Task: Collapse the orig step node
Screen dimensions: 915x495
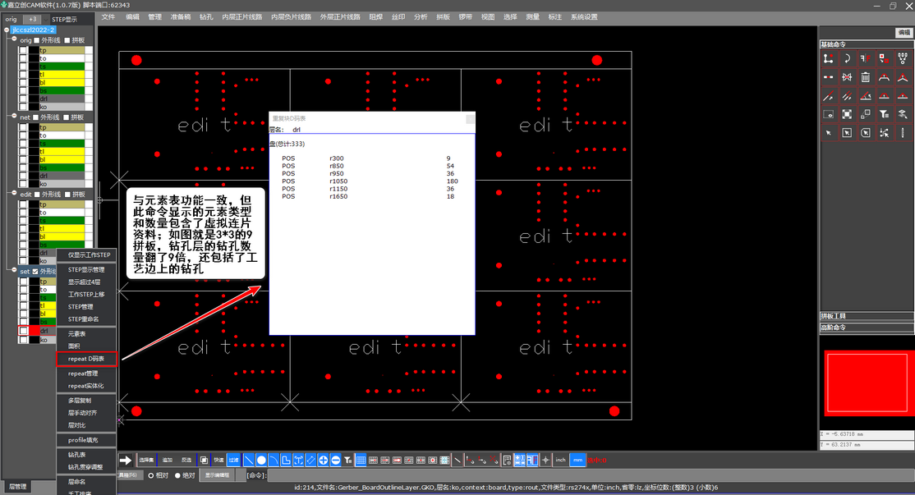Action: coord(15,39)
